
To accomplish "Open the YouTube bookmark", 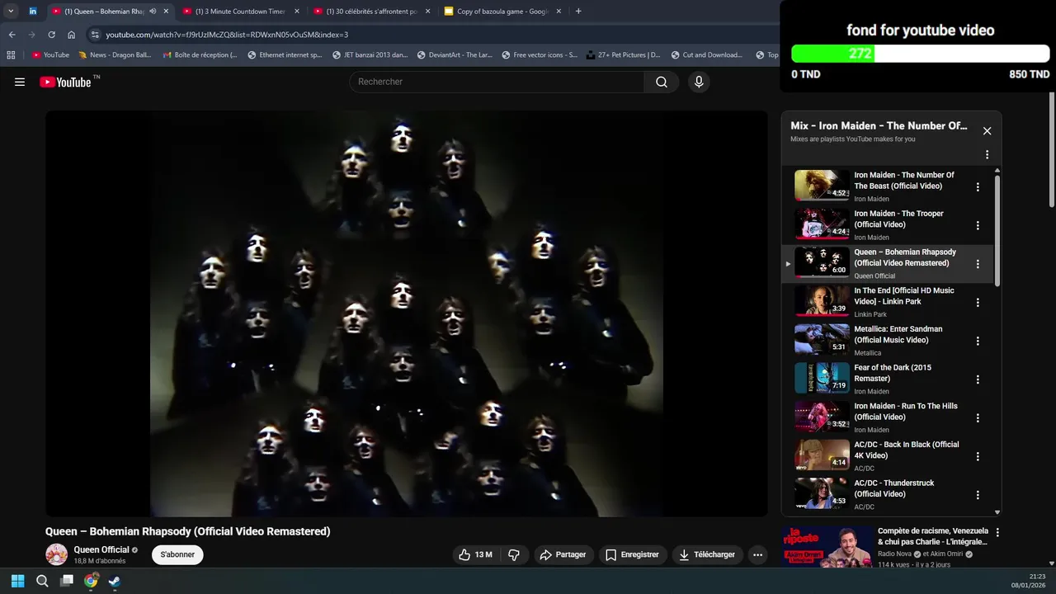I will (x=50, y=55).
